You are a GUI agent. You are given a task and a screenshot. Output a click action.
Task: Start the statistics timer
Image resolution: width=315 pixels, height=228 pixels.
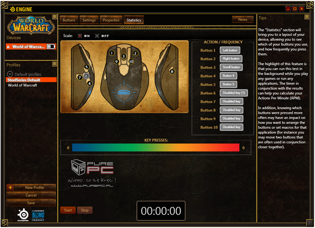68,210
